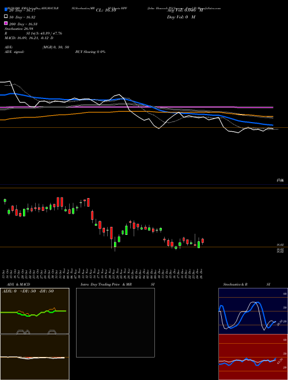This screenshot has height=380, width=288.
Task: Click the 'ADX signal:' label
Action: (x=14, y=52)
